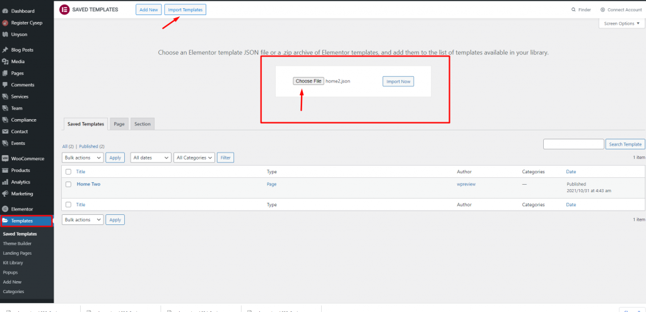Open the All dates dropdown
Viewport: 646px width, 312px height.
(x=151, y=157)
